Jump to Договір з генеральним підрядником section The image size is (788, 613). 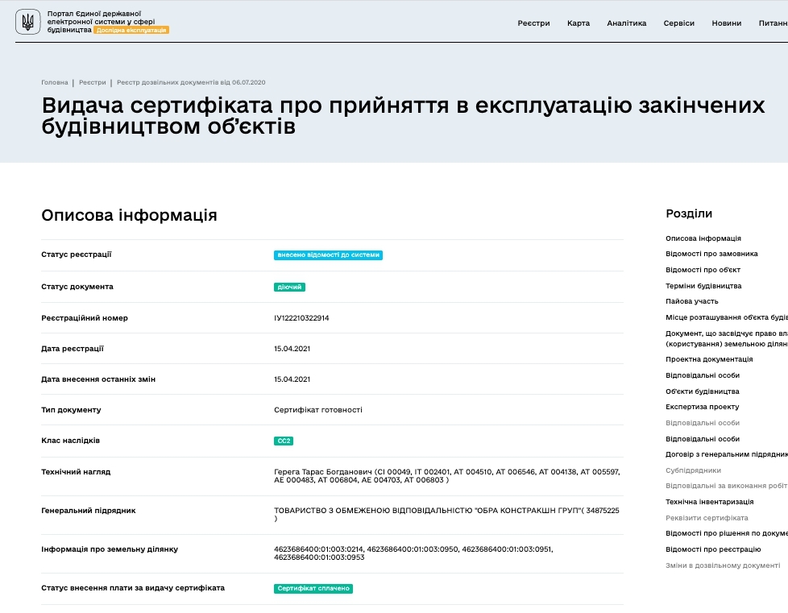click(727, 454)
